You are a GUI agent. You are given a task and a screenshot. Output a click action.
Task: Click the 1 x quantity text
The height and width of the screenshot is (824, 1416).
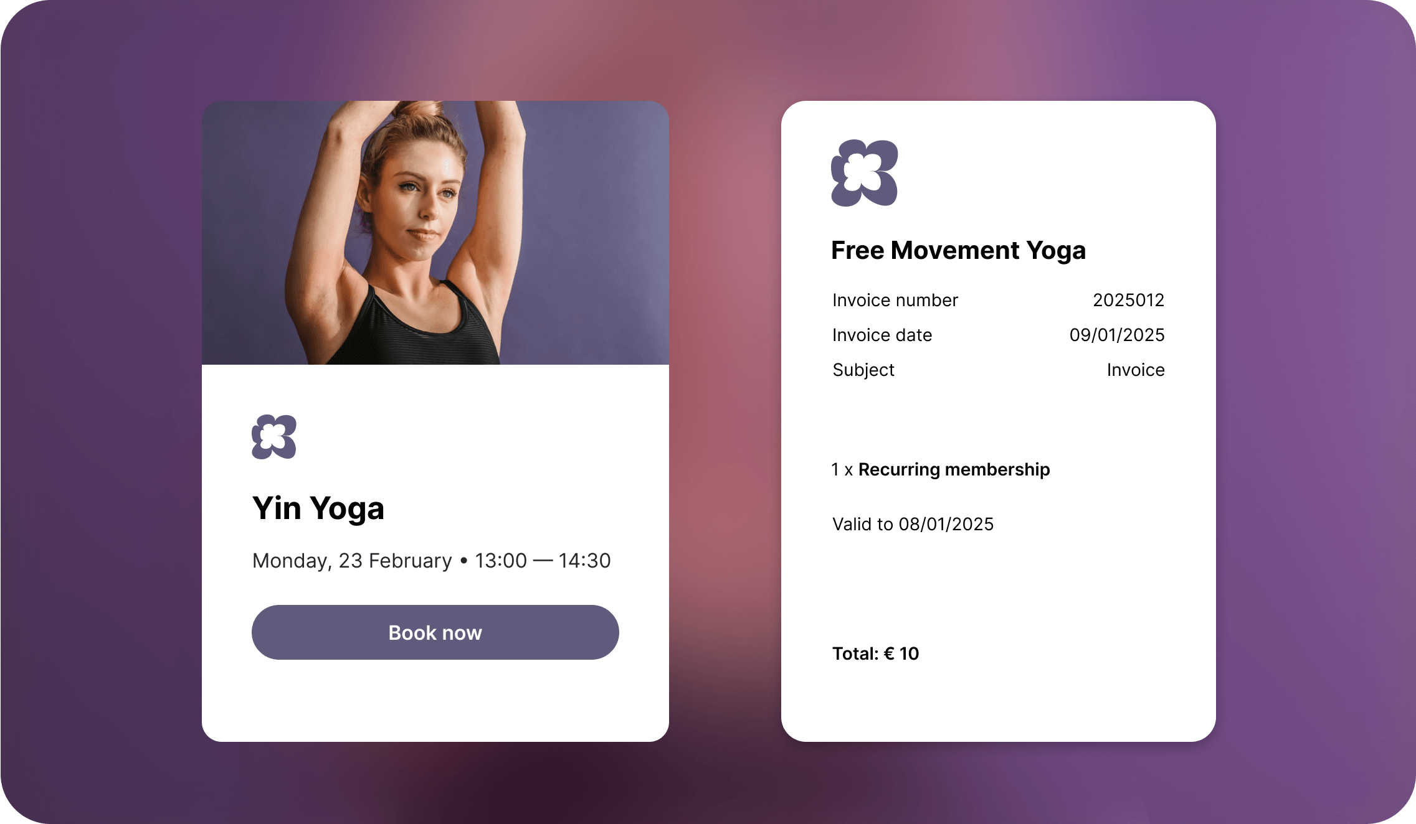pyautogui.click(x=842, y=469)
